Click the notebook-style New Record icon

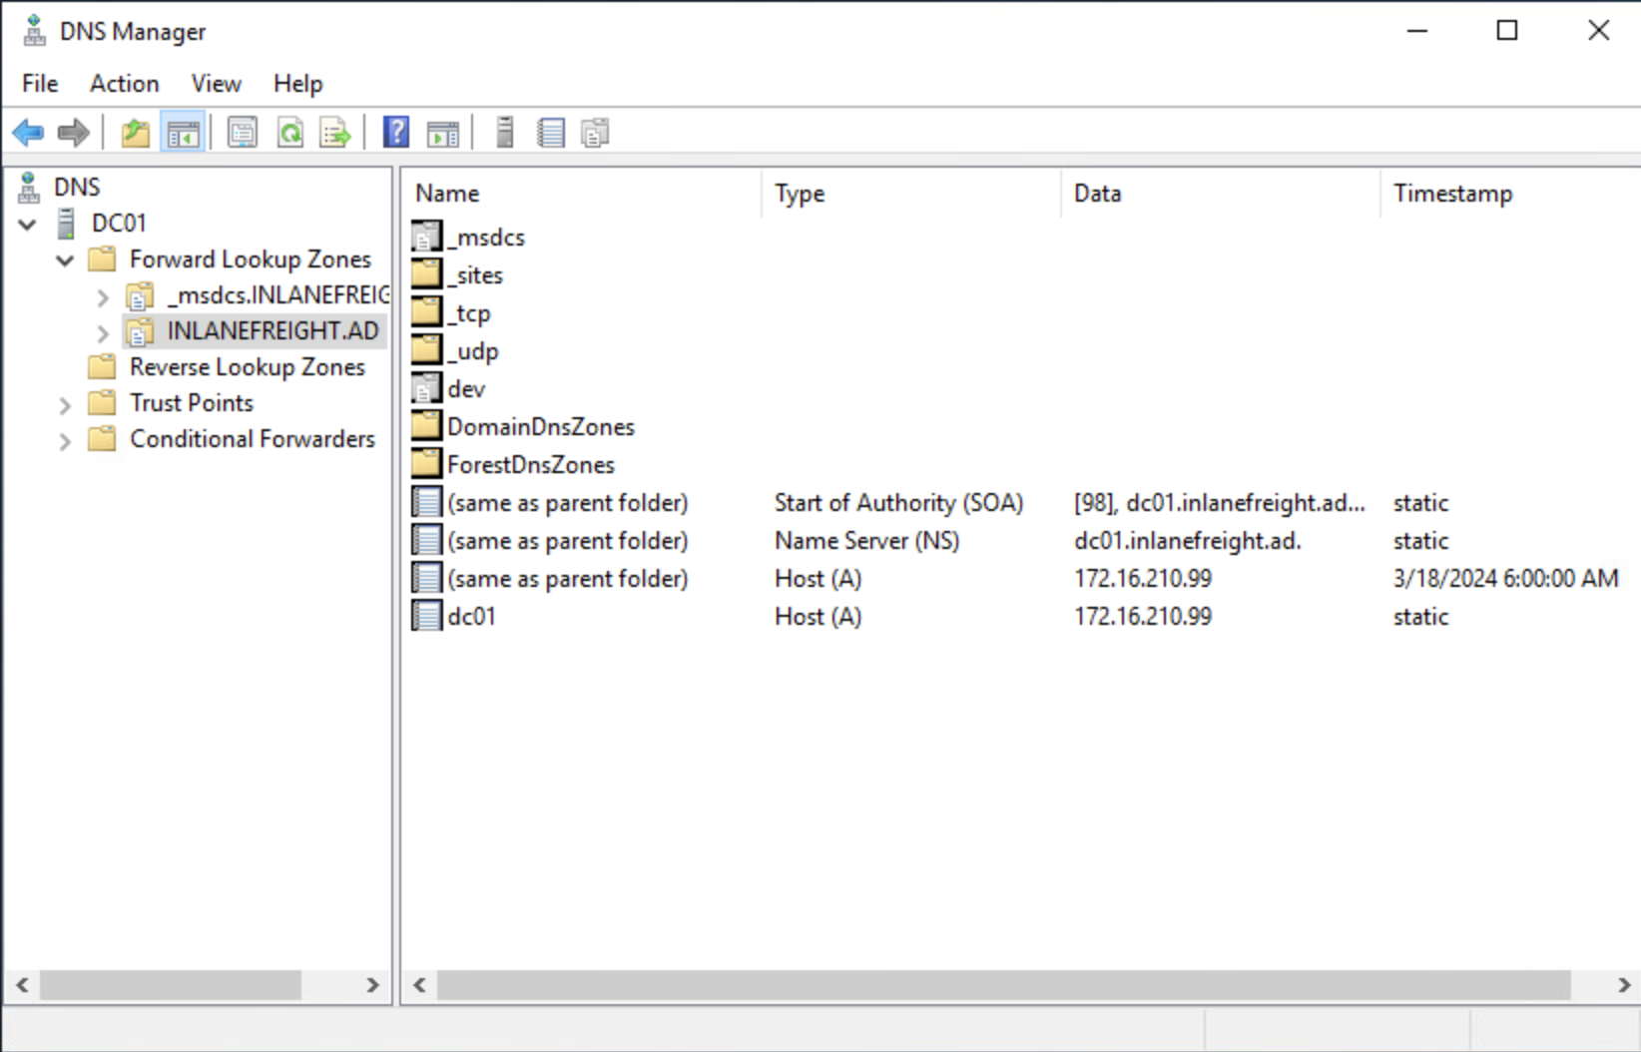(x=550, y=133)
